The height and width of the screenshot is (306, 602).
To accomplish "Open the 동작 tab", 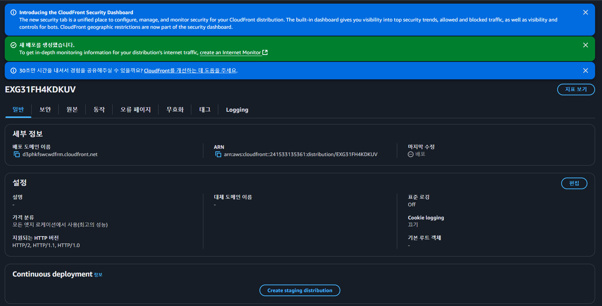I will pos(99,110).
